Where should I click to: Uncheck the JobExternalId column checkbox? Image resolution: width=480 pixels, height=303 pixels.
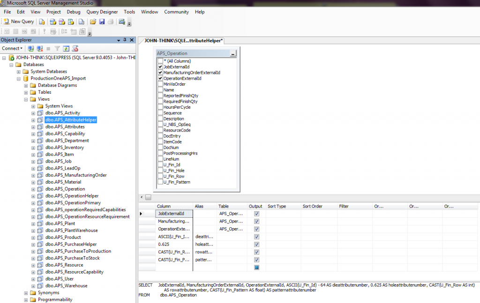coord(160,67)
